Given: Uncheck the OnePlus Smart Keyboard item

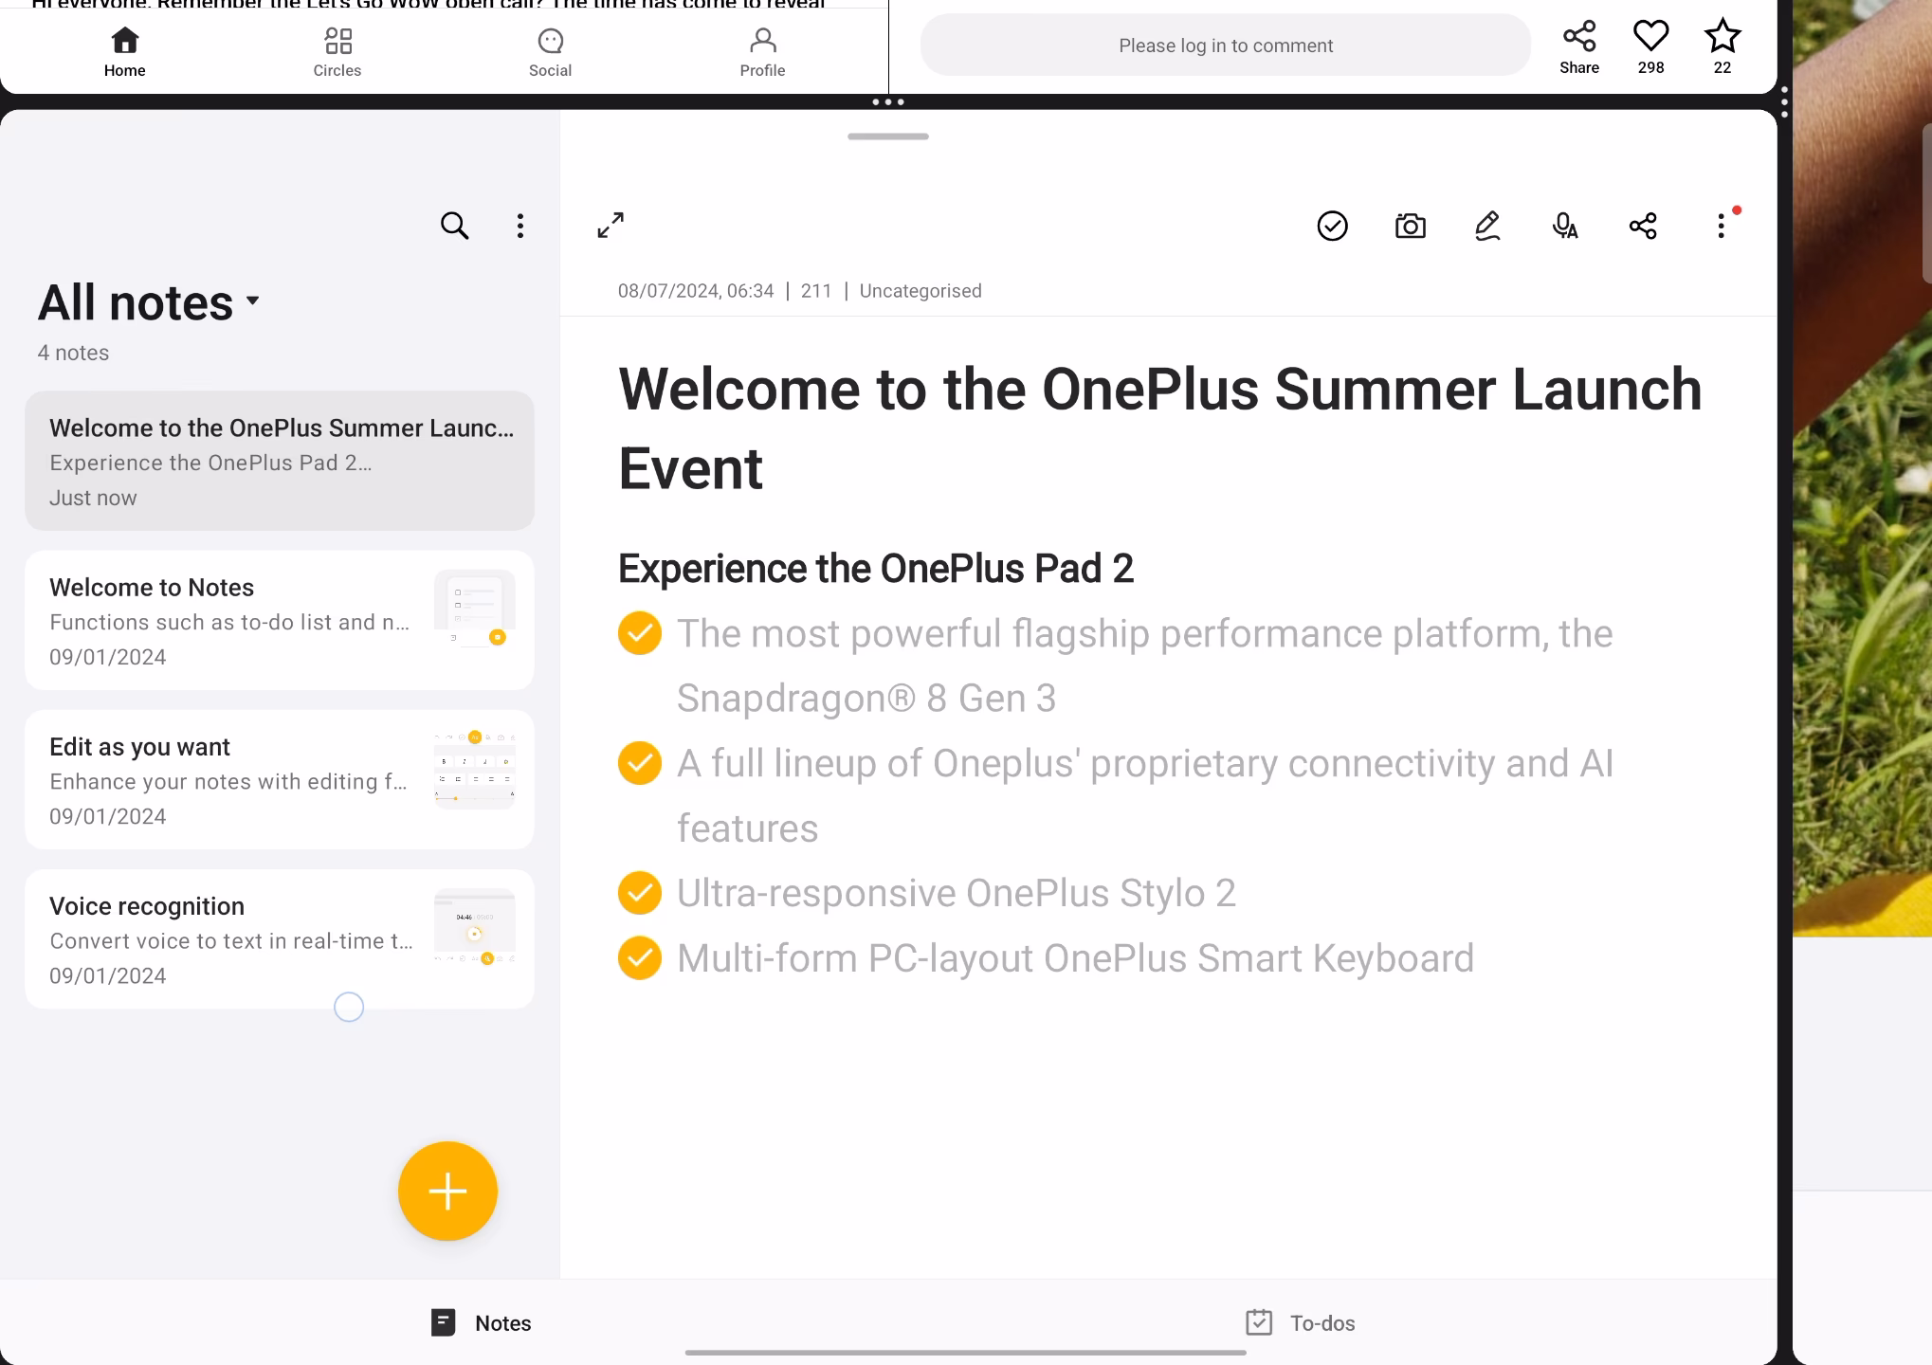Looking at the screenshot, I should (640, 957).
